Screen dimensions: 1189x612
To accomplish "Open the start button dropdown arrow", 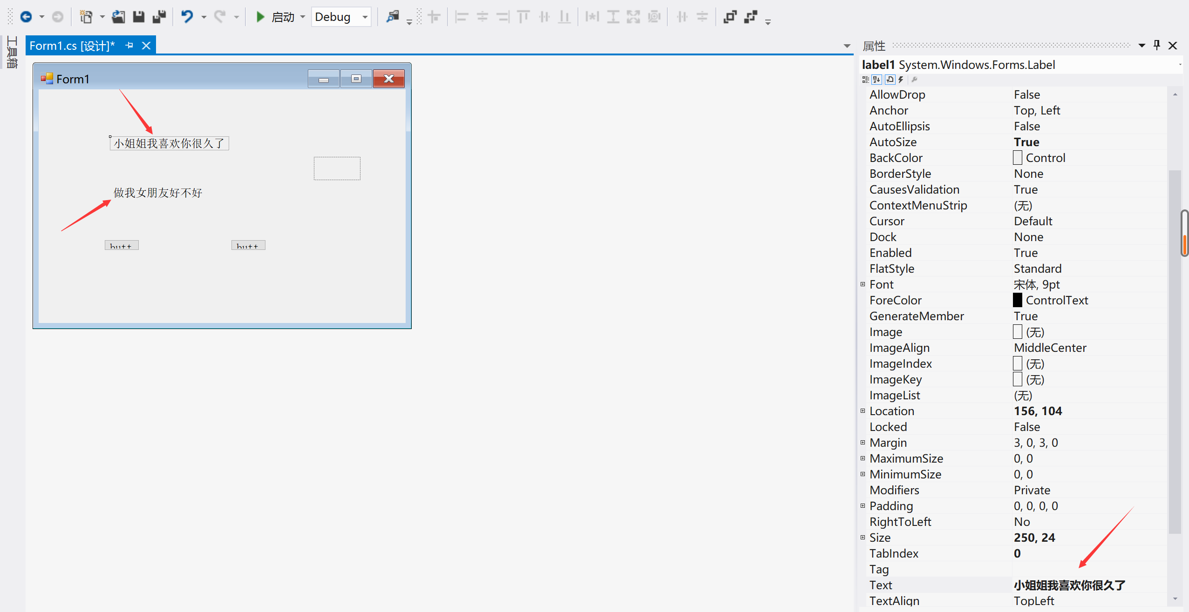I will (x=303, y=17).
